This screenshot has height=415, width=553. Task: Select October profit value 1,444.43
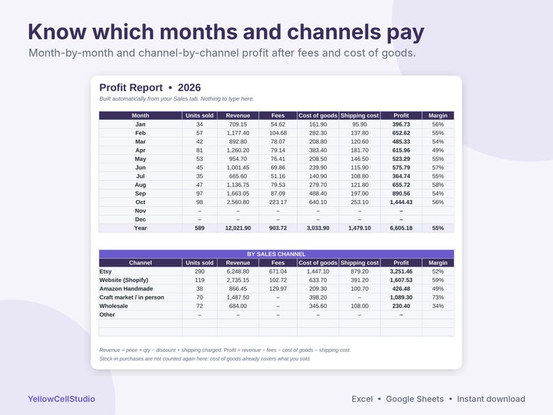(401, 202)
